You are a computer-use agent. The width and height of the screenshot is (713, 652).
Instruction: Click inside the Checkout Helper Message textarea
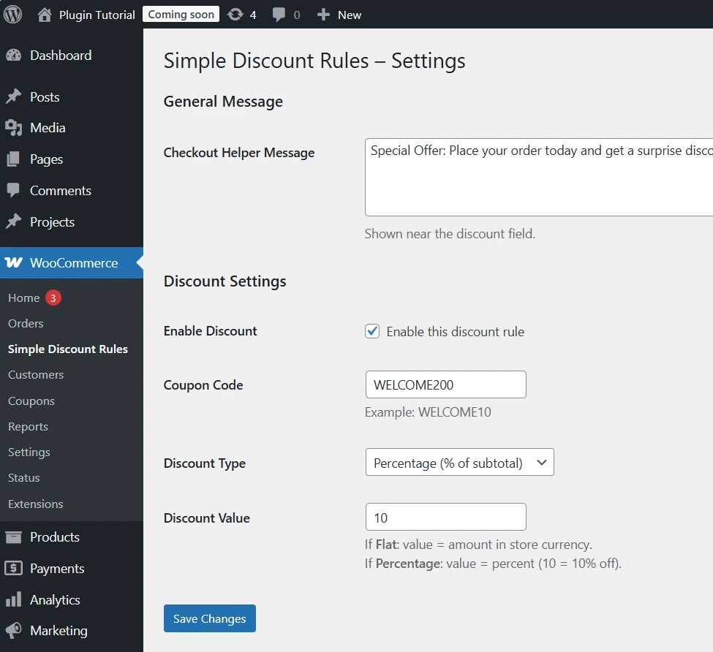[538, 178]
